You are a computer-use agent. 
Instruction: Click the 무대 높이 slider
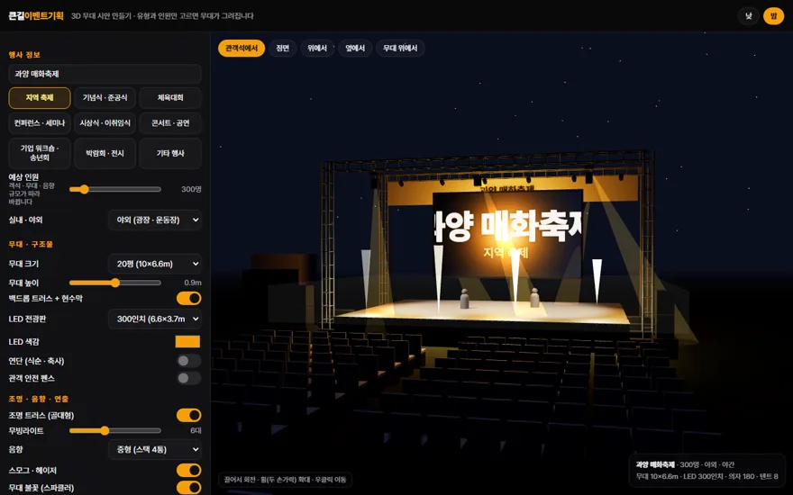[115, 283]
